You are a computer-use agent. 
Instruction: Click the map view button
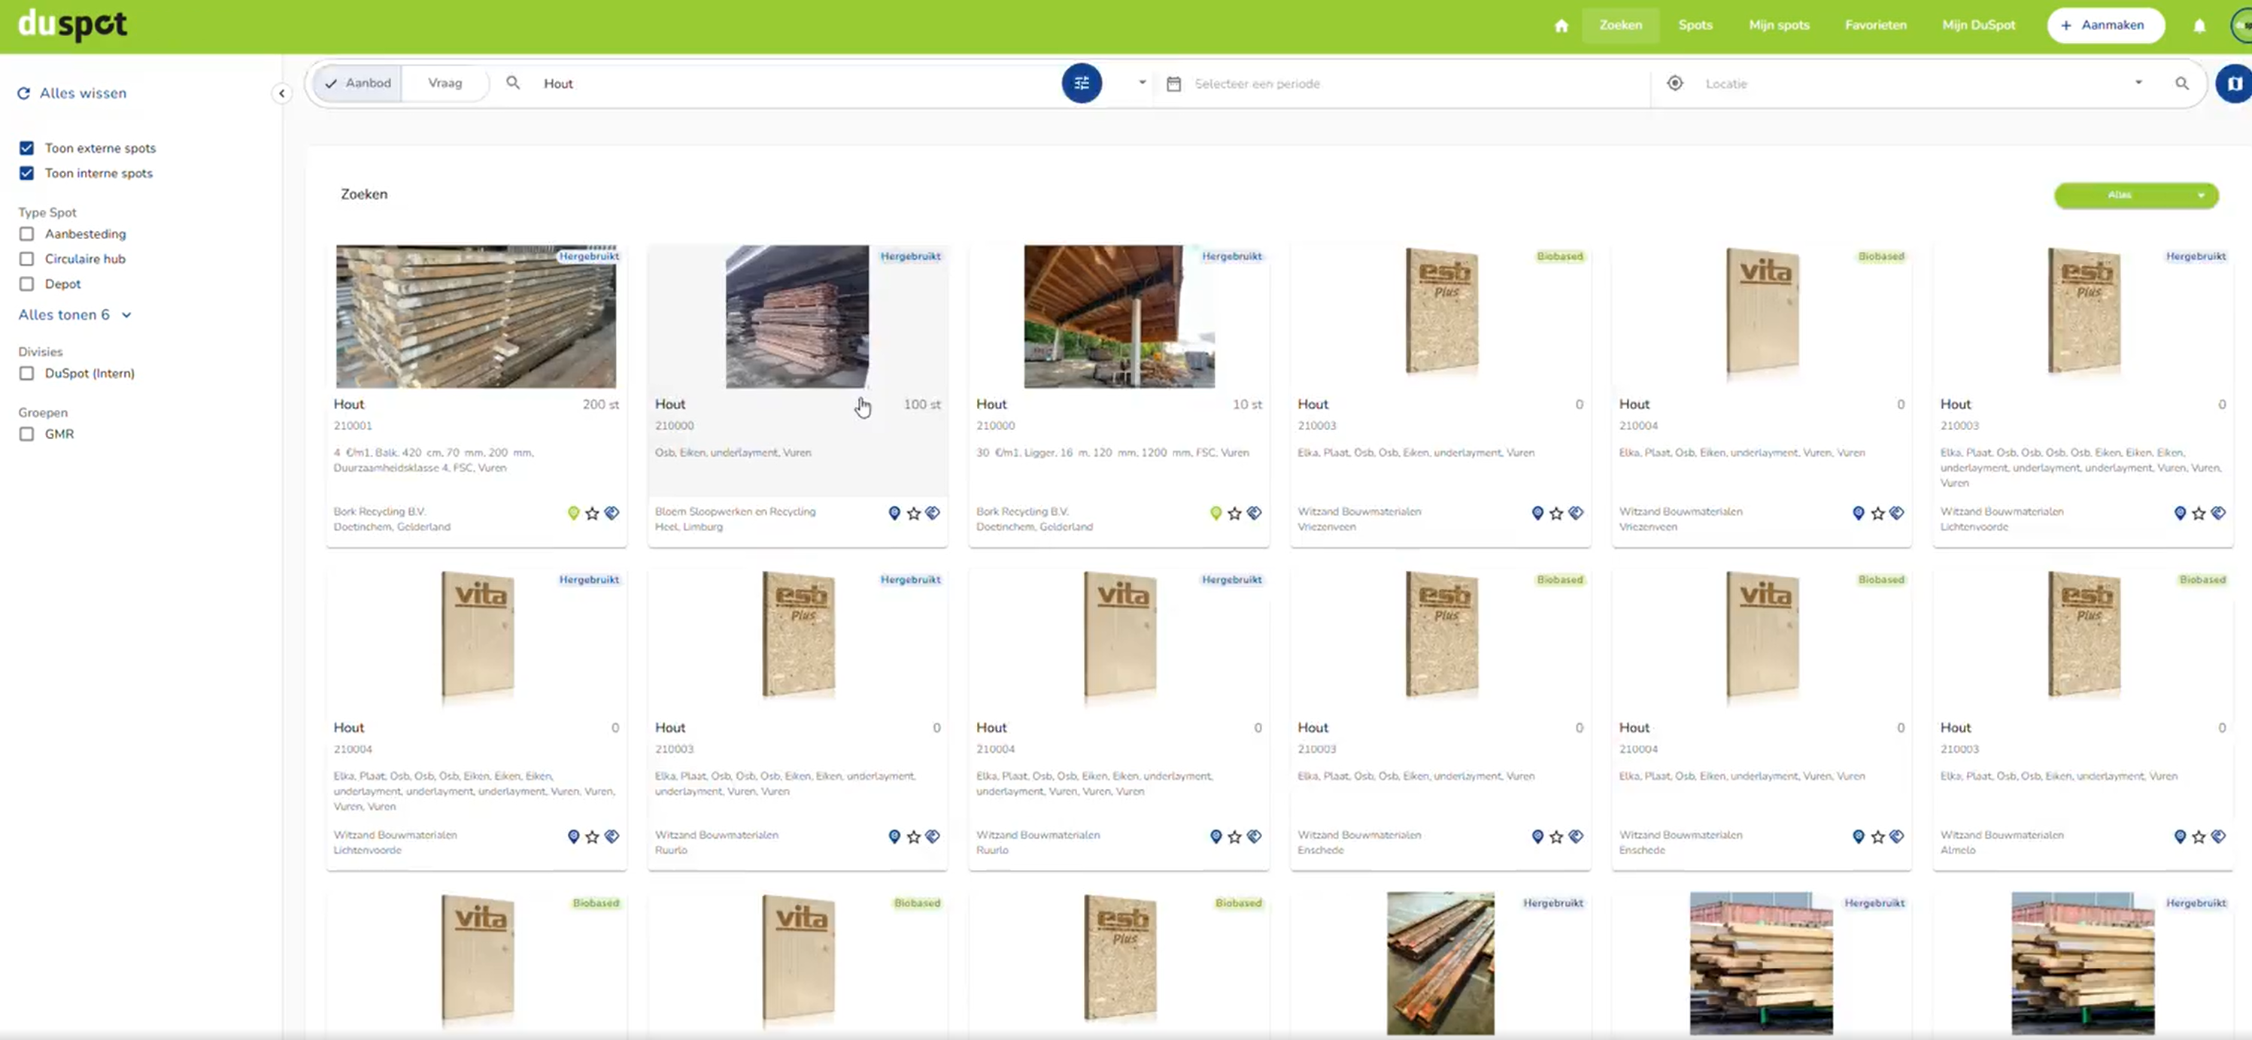(2234, 84)
